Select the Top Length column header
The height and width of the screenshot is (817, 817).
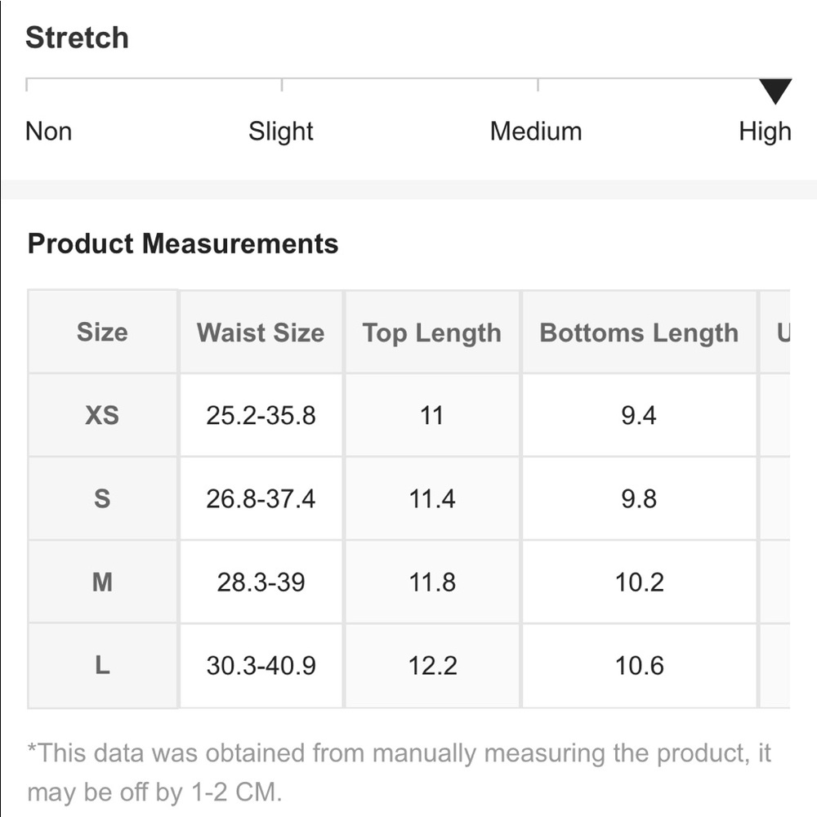pos(432,332)
